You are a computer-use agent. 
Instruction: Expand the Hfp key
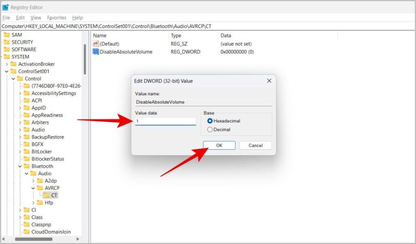tap(33, 203)
